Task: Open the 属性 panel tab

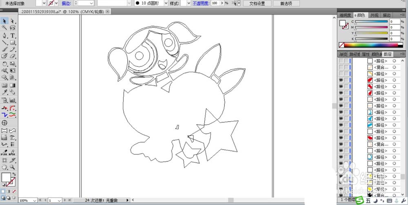Action: (x=366, y=54)
